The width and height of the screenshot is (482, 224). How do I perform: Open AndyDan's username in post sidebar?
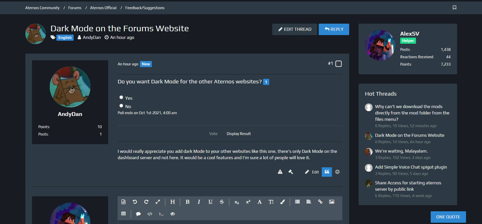click(x=70, y=114)
